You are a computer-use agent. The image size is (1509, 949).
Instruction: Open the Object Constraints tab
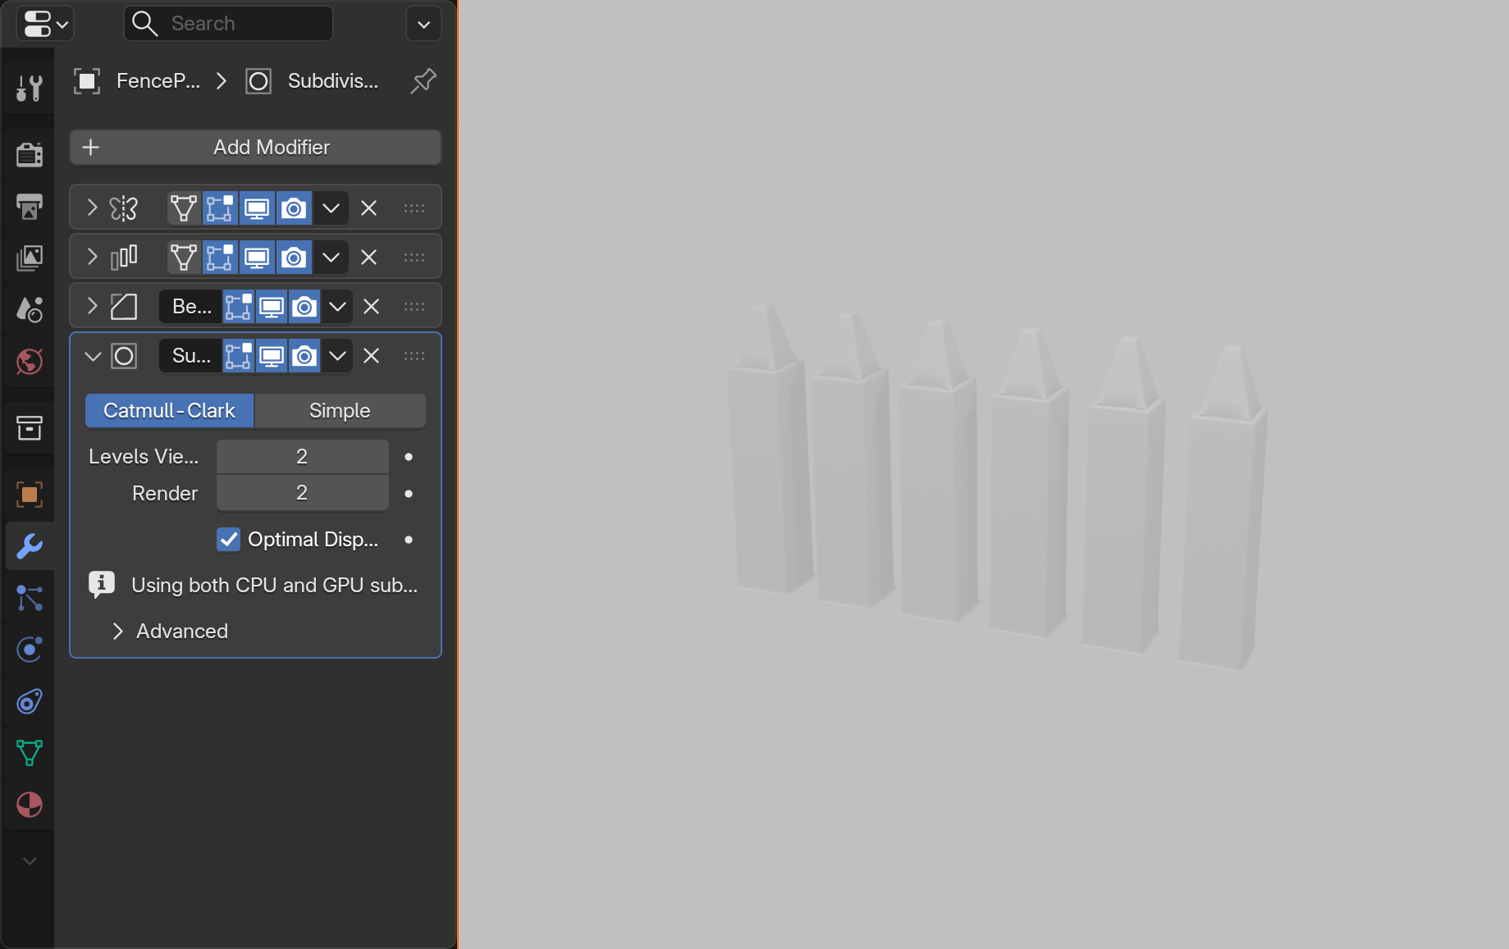[x=30, y=701]
